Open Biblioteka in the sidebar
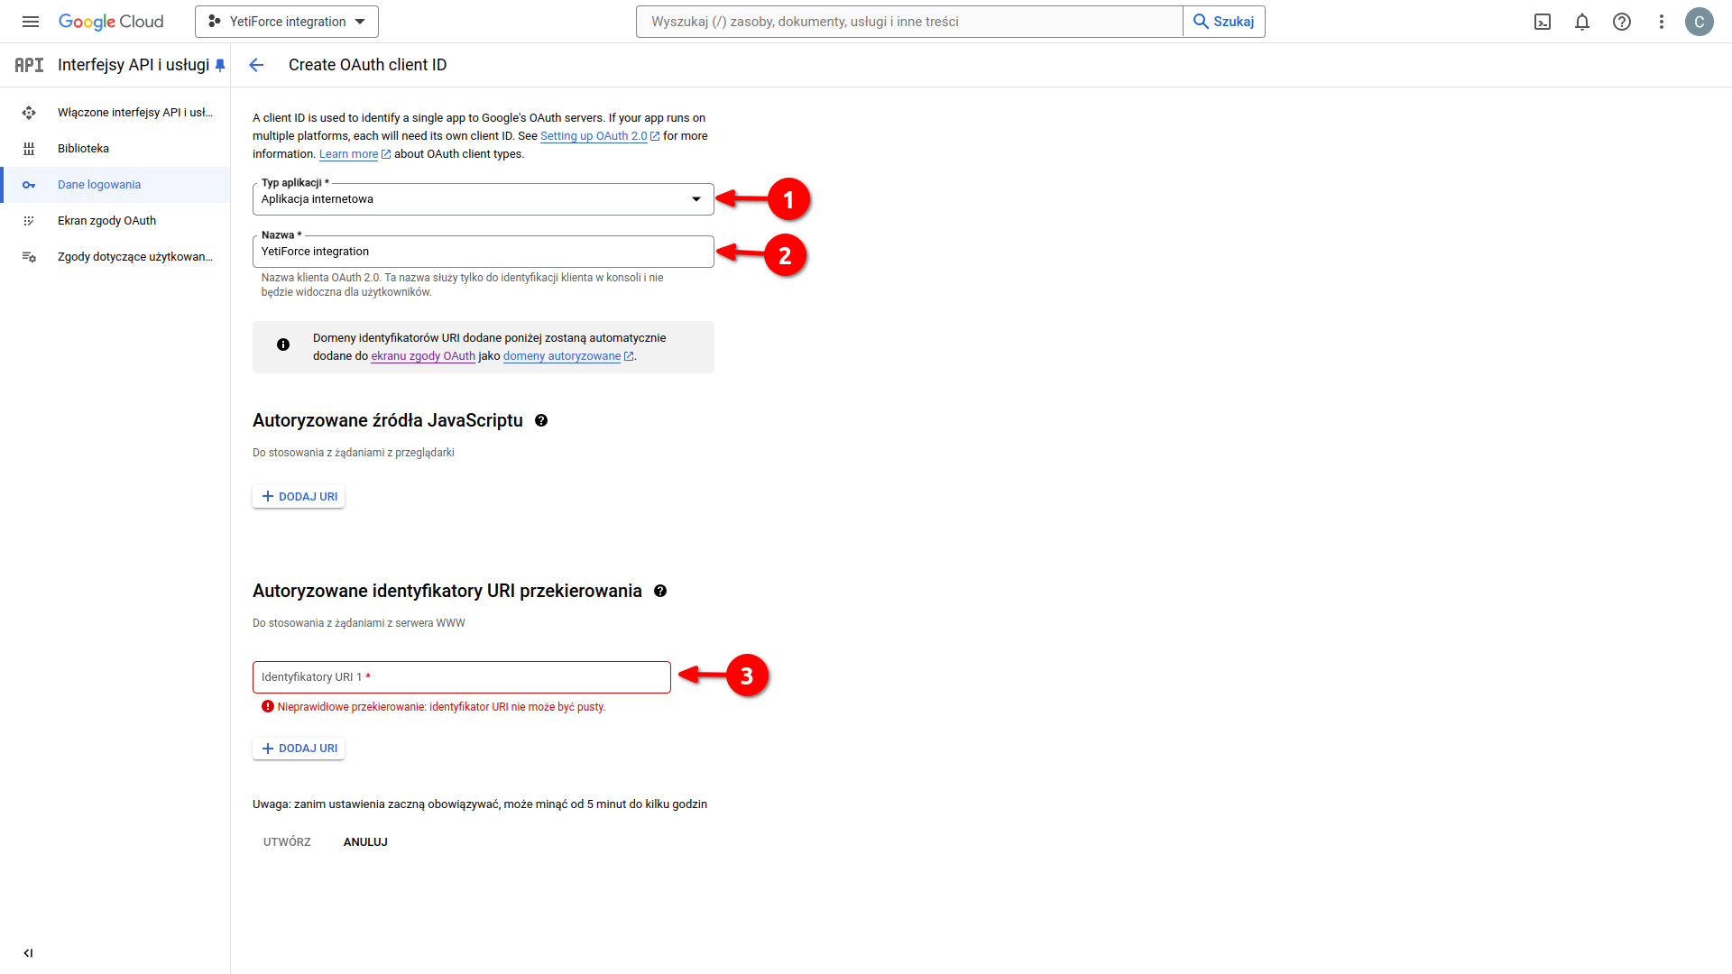Viewport: 1732px width, 974px height. click(115, 149)
